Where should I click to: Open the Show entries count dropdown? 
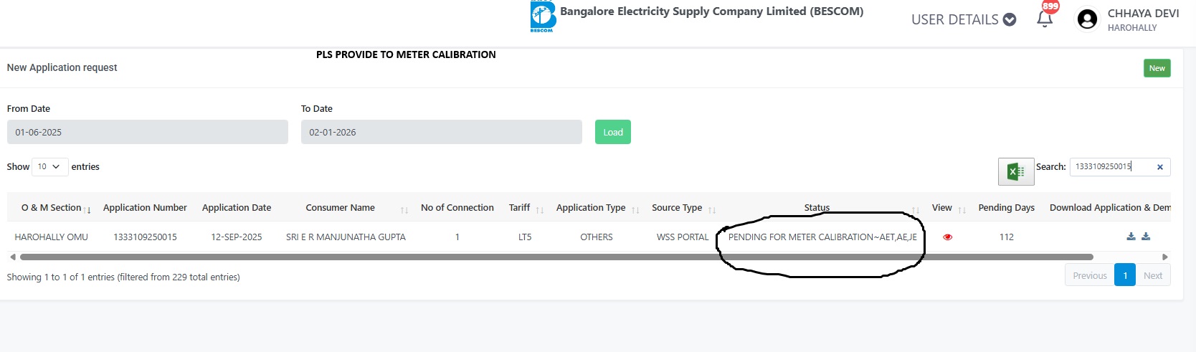[49, 167]
